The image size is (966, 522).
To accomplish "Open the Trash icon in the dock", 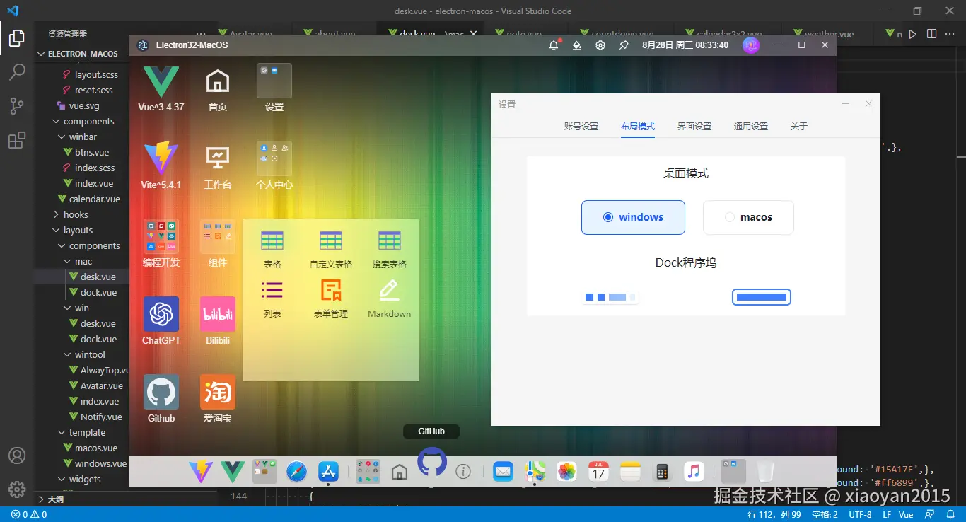I will [765, 470].
